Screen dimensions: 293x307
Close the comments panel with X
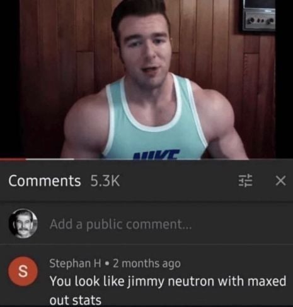tap(280, 181)
